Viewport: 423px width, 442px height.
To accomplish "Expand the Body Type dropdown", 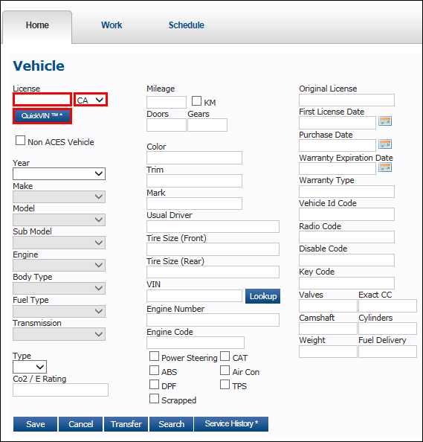I will point(59,289).
